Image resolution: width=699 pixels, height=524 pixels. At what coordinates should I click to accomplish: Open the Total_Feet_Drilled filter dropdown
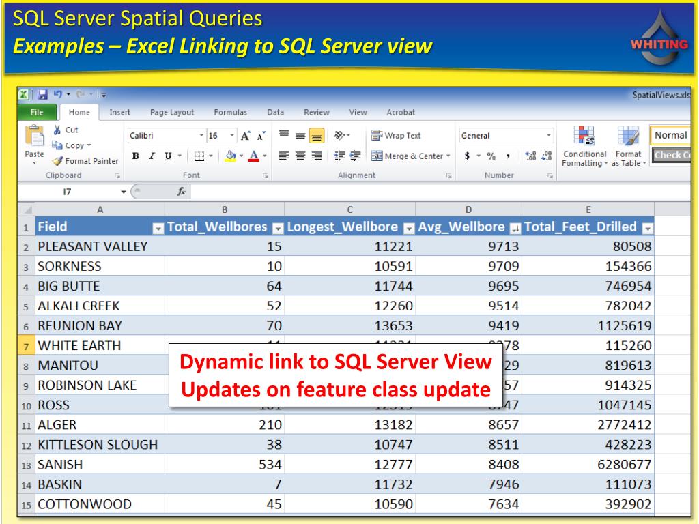648,229
